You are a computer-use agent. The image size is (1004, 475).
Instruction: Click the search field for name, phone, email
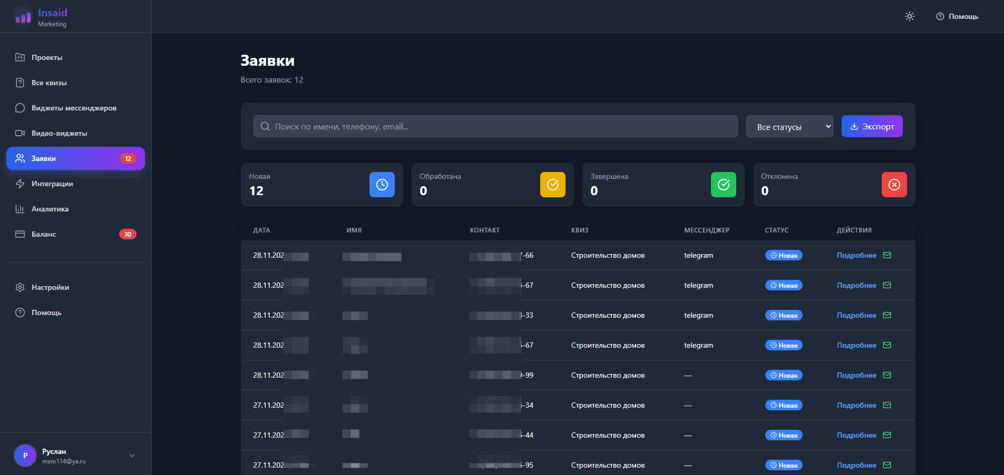coord(495,127)
